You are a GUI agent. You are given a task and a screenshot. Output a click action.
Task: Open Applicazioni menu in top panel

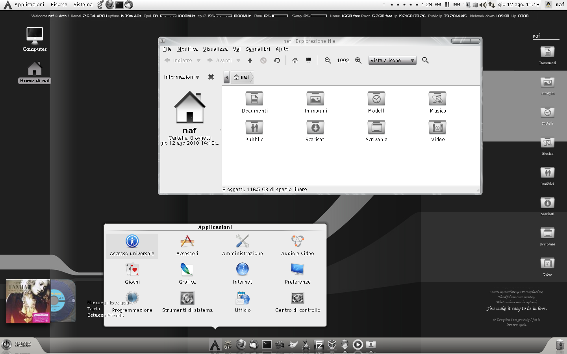[29, 5]
